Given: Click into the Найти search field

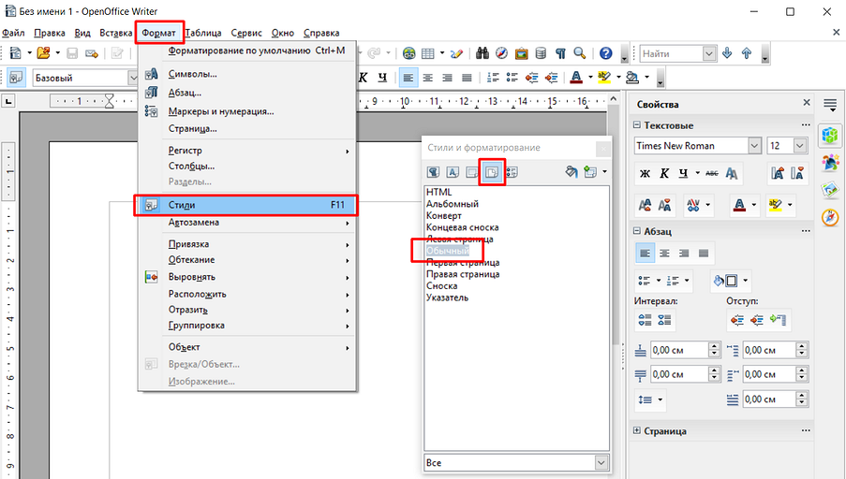Looking at the screenshot, I should point(669,54).
